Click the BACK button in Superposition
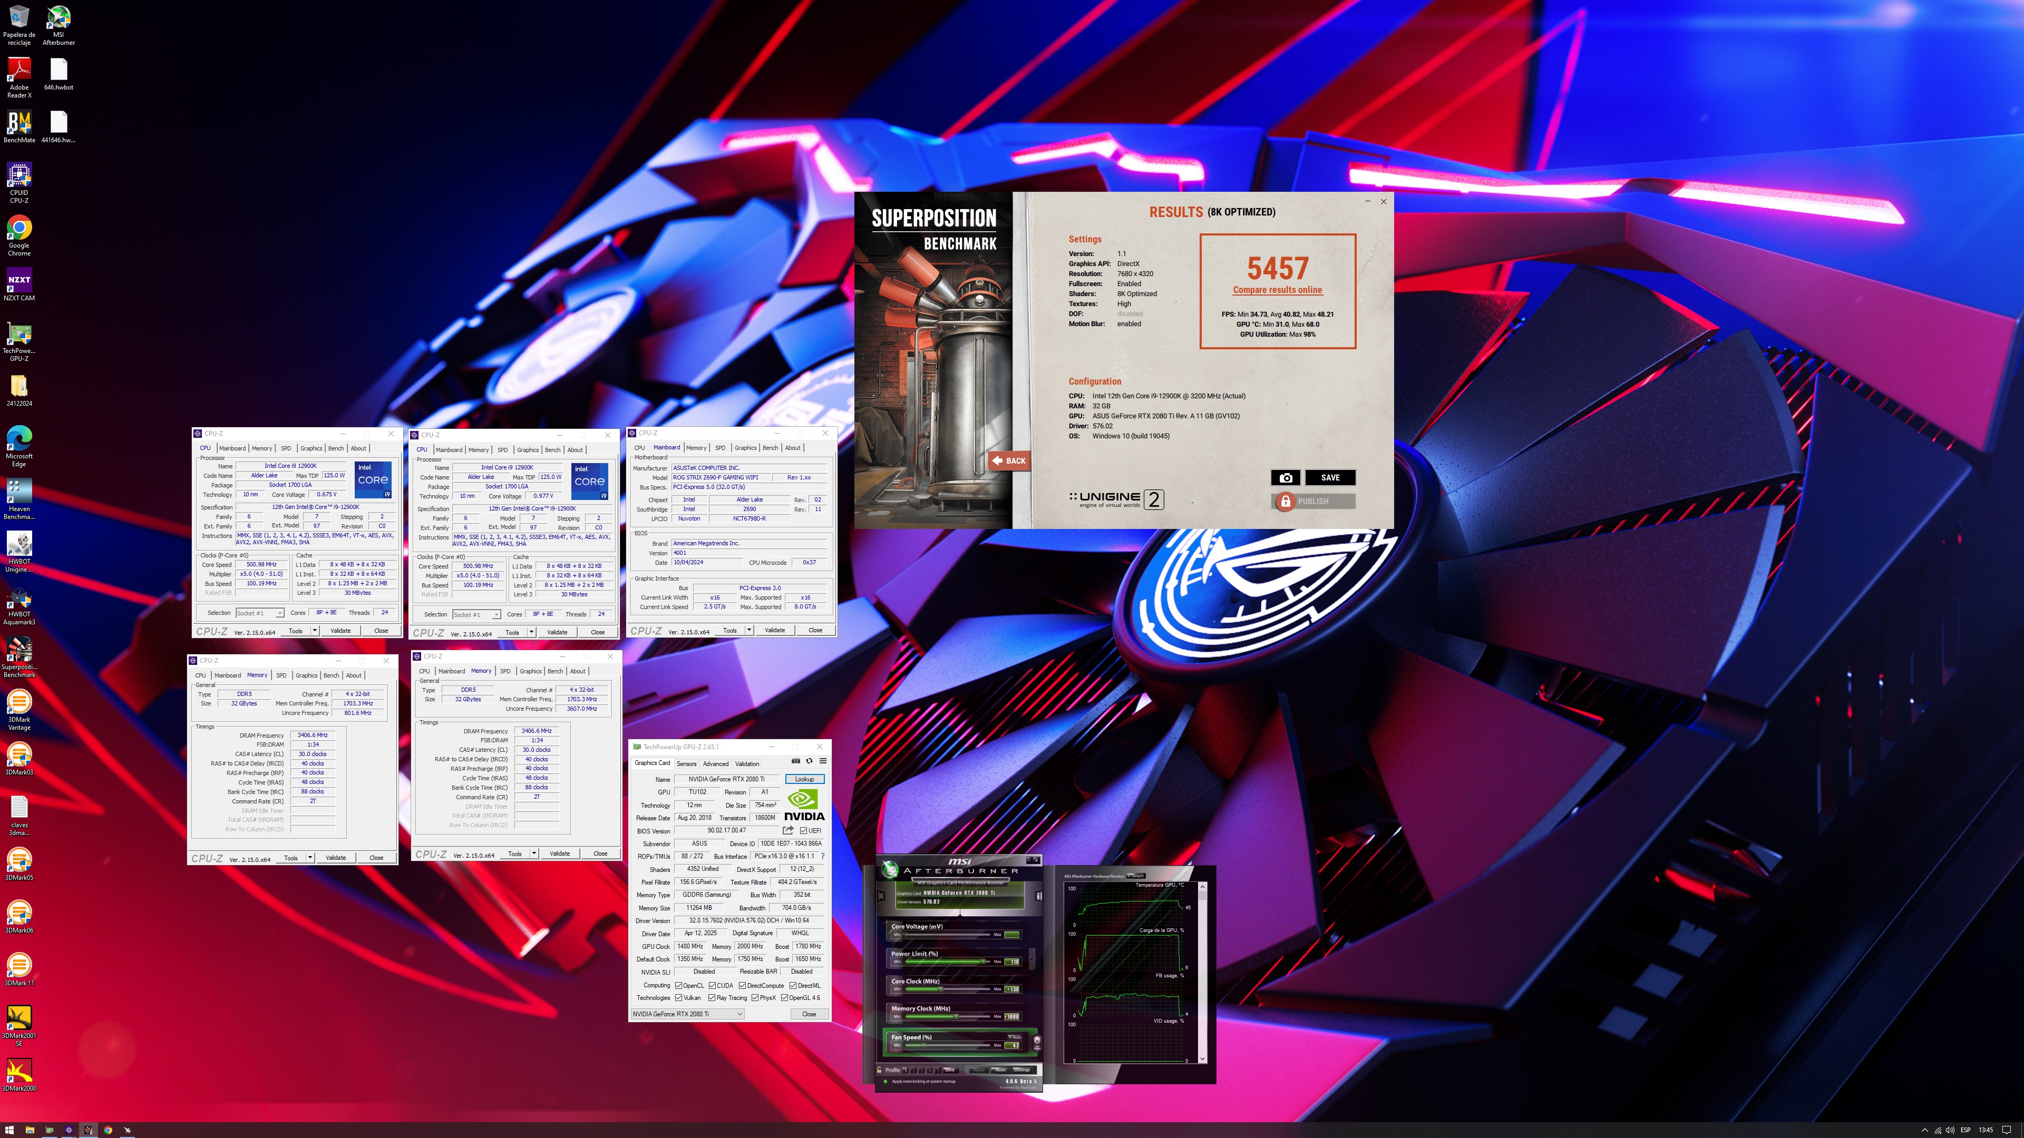The image size is (2024, 1138). click(x=1009, y=461)
